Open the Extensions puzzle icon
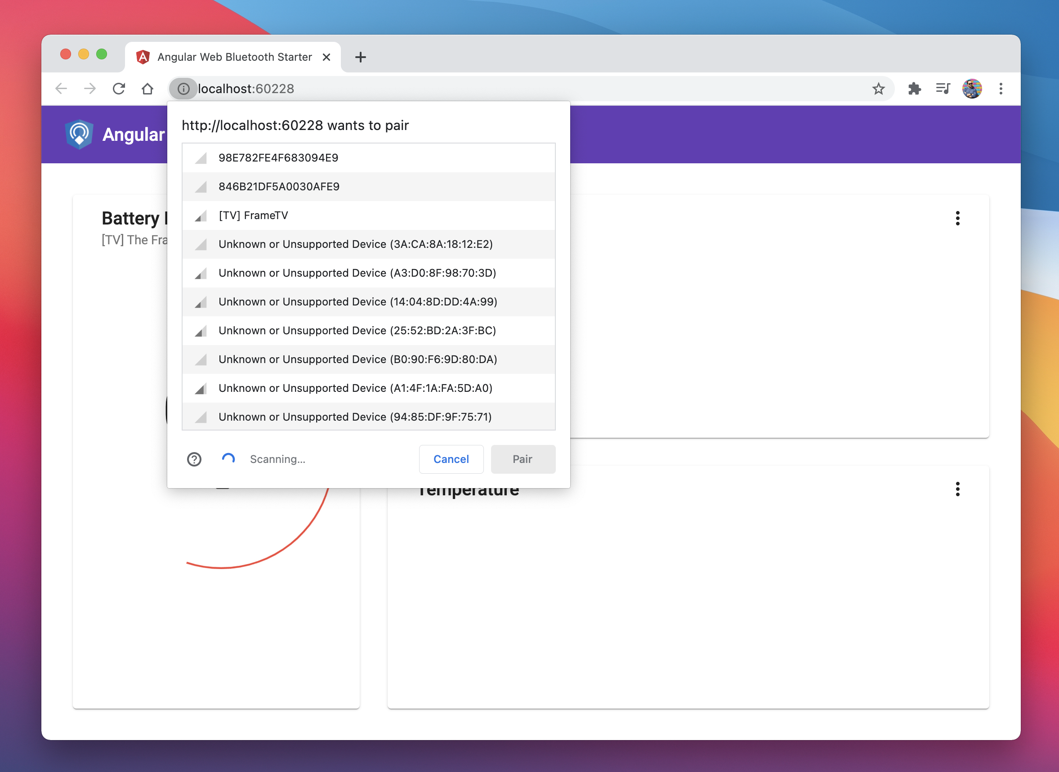 [x=914, y=89]
